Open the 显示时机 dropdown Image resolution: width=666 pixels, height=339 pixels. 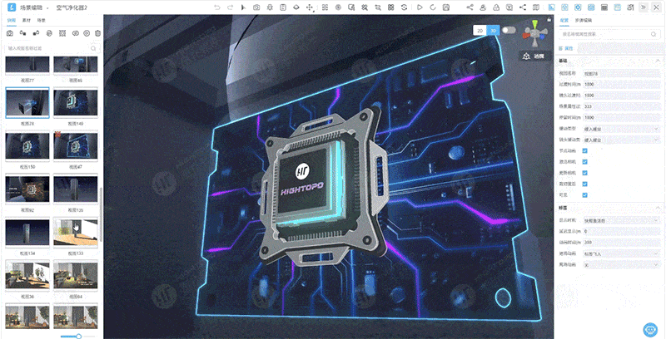tap(621, 221)
